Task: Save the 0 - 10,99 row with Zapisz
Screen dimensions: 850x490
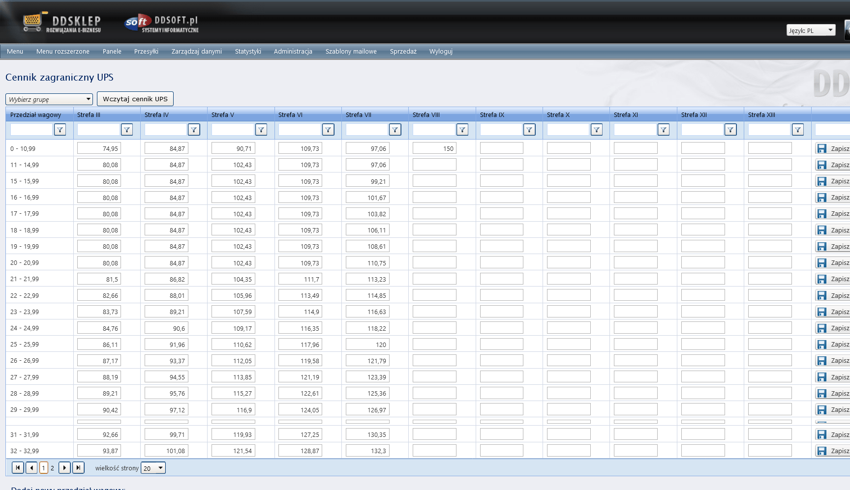Action: [833, 148]
